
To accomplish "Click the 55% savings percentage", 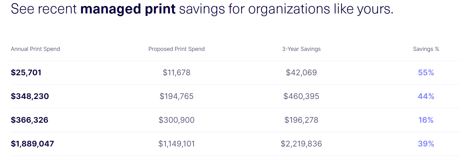I will coord(426,73).
